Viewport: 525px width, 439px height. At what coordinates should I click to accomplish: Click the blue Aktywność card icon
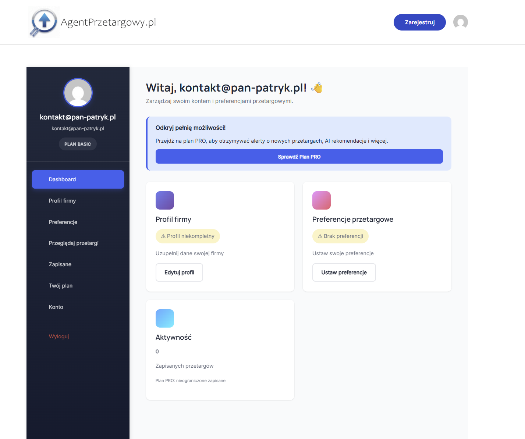pyautogui.click(x=165, y=318)
